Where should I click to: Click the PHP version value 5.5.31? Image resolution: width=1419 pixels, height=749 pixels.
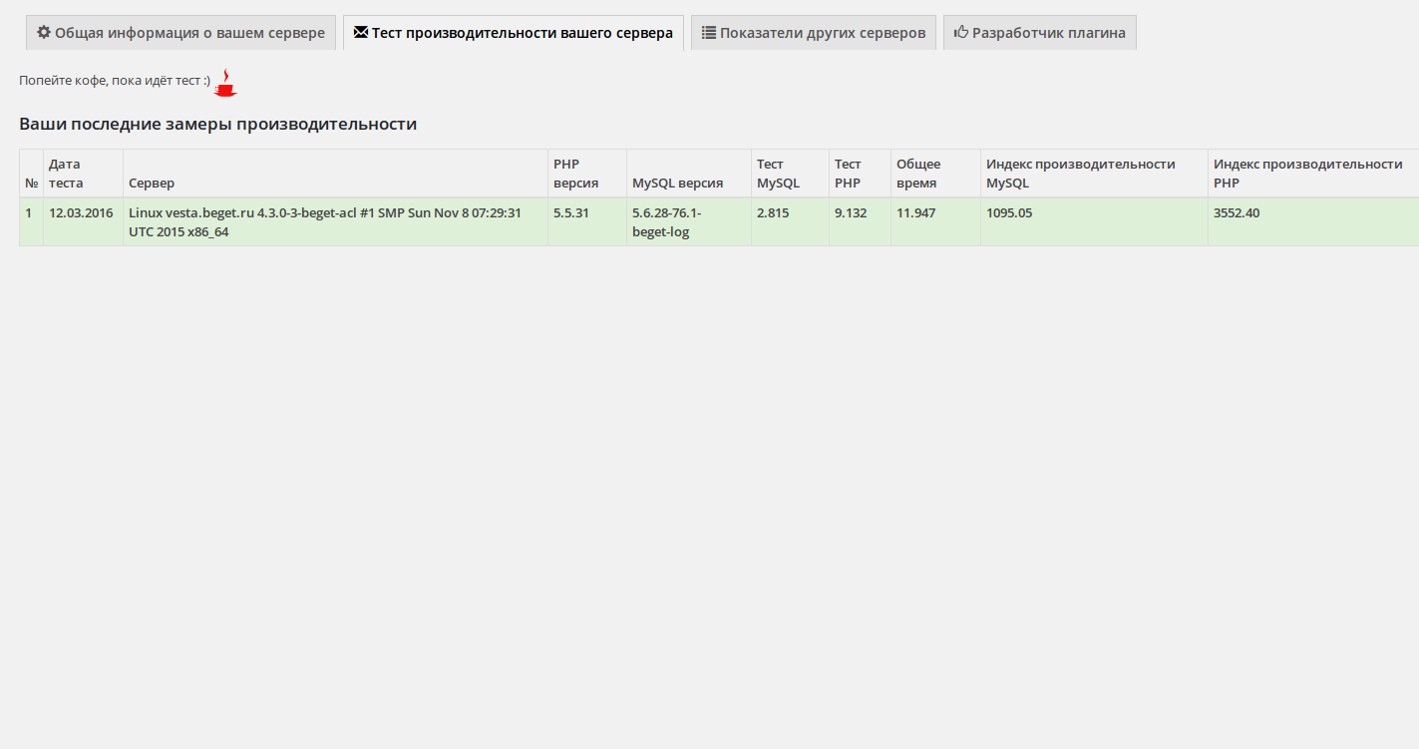[x=572, y=212]
